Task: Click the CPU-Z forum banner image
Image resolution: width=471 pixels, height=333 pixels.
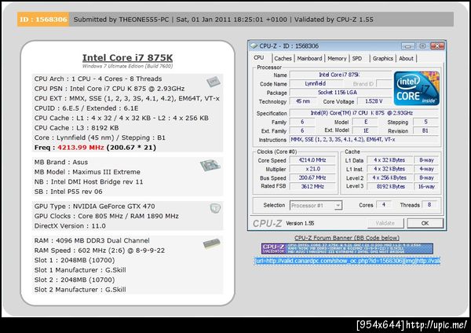Action: [347, 249]
